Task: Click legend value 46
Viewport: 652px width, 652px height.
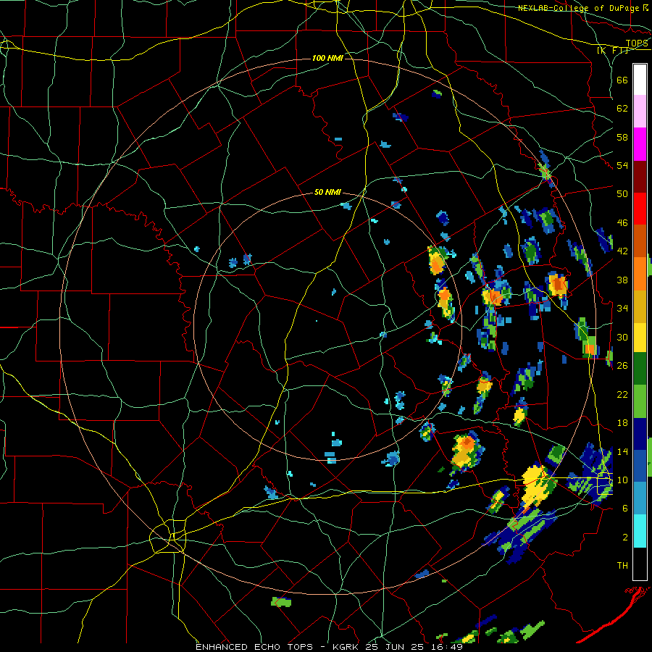Action: pos(622,223)
